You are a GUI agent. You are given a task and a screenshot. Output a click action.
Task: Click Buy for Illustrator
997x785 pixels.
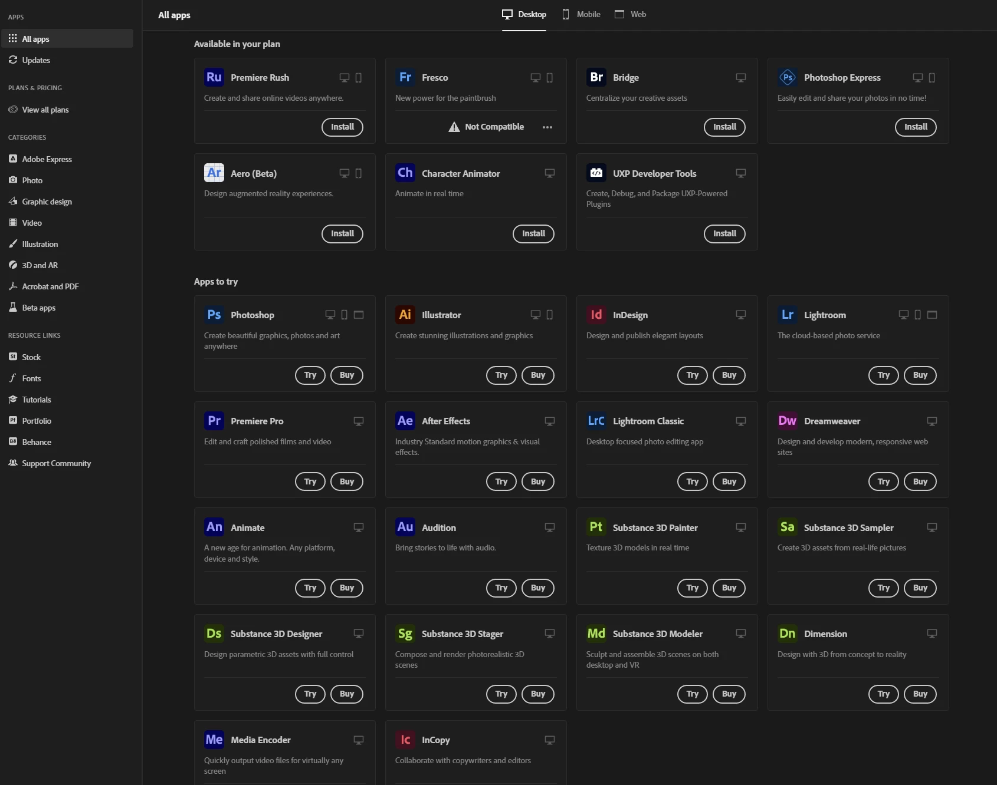538,375
